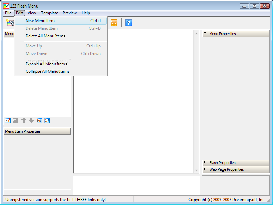
Task: Click the expand all items tree icon
Action: point(39,120)
